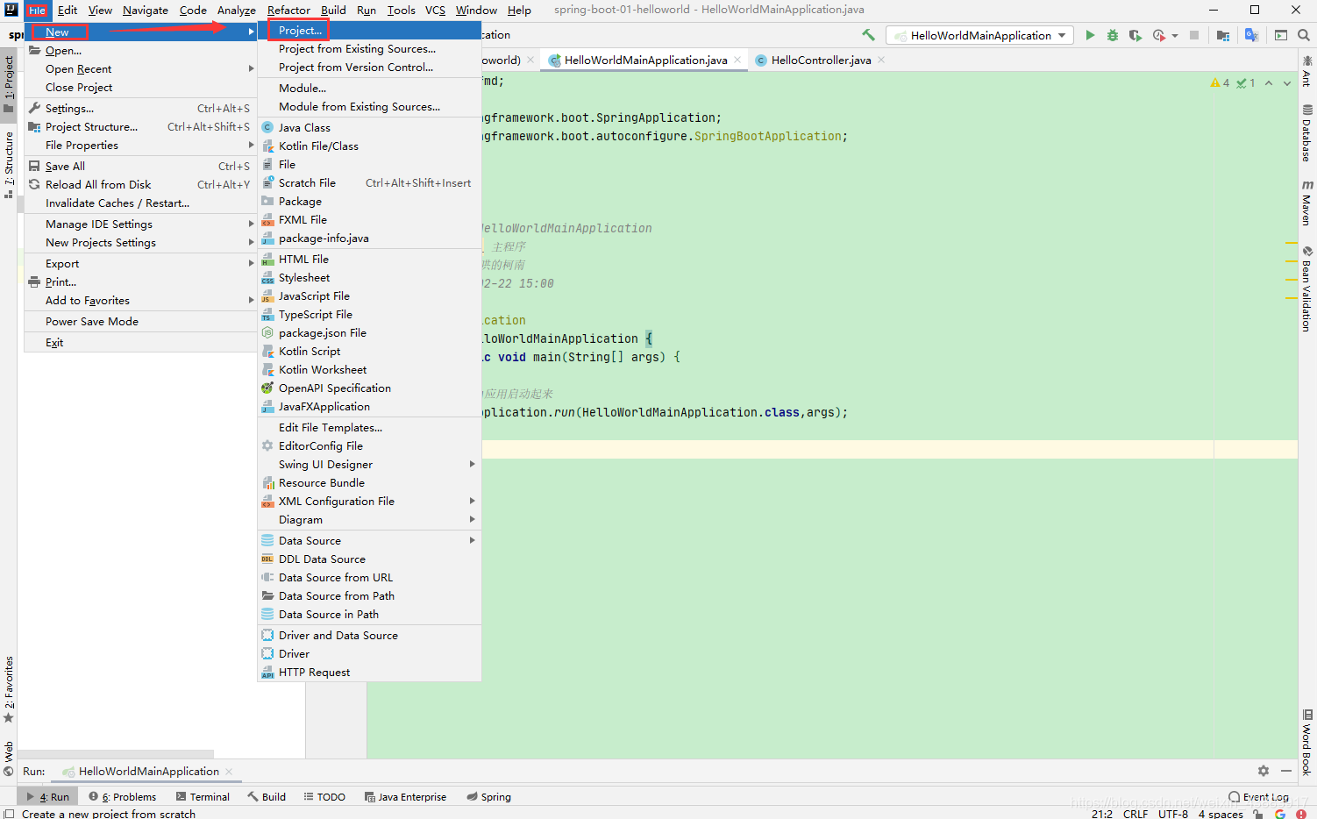Click the green Run button in toolbar
1317x819 pixels.
(1090, 35)
